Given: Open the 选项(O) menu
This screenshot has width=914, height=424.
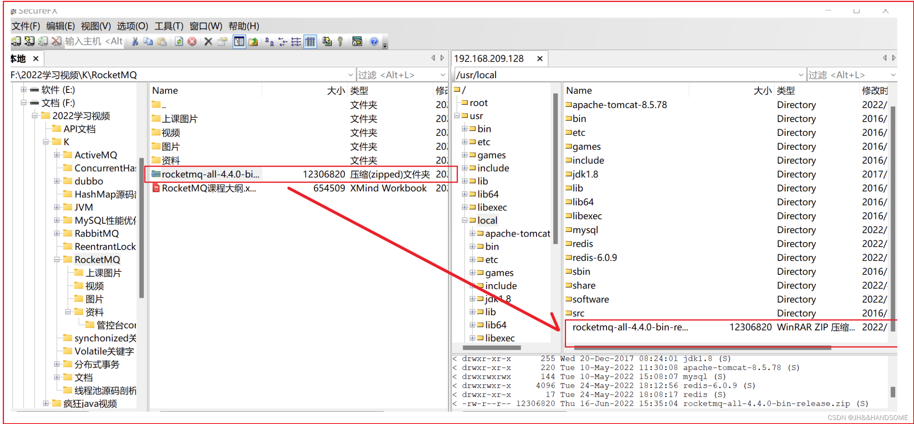Looking at the screenshot, I should tap(132, 26).
